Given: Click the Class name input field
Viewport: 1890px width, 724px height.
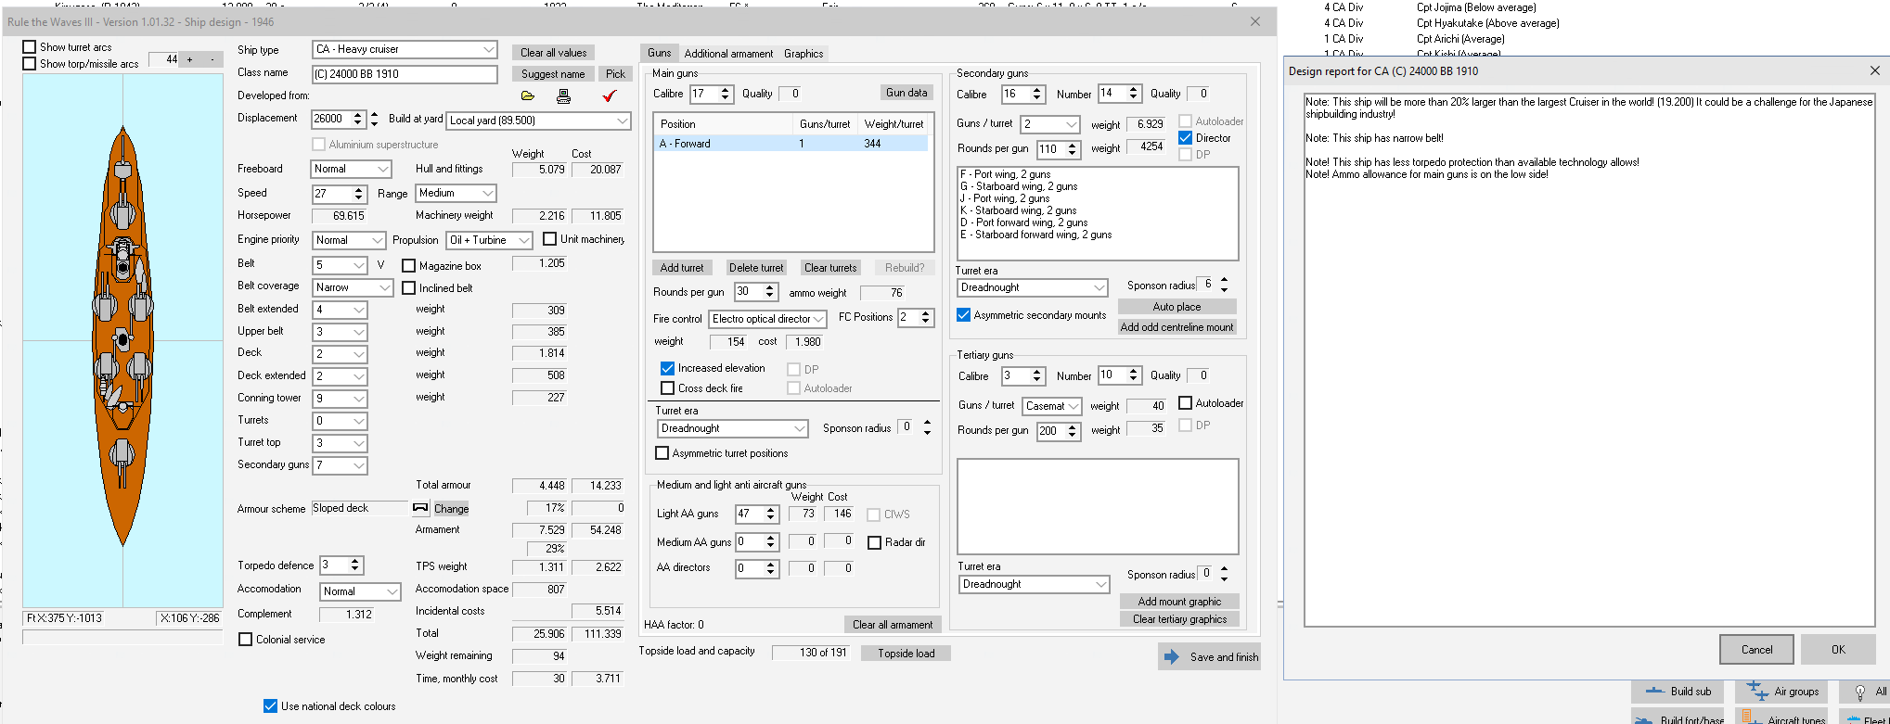Looking at the screenshot, I should tap(405, 74).
